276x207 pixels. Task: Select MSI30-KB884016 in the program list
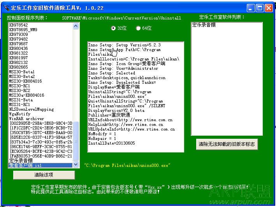(x=40, y=81)
